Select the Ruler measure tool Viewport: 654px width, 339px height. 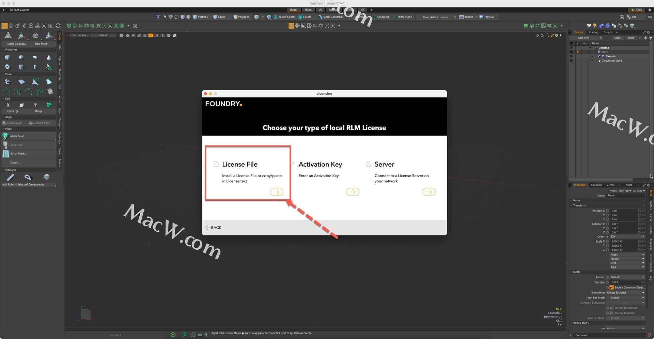[x=10, y=177]
